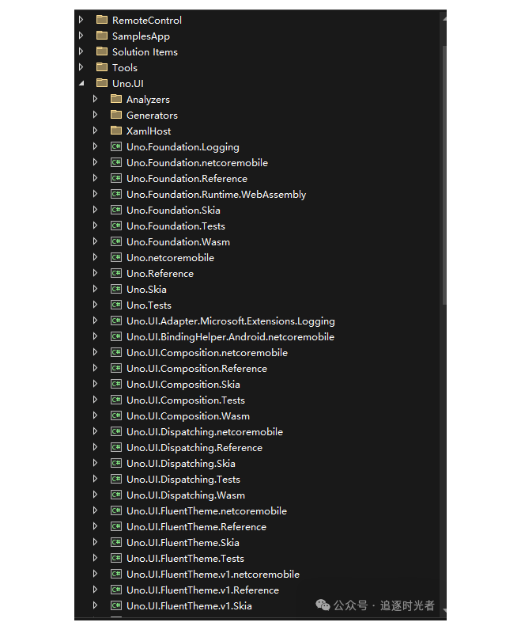Select Uno.UI.Adapter.Microsoft.Extensions.Logging project

click(x=230, y=321)
